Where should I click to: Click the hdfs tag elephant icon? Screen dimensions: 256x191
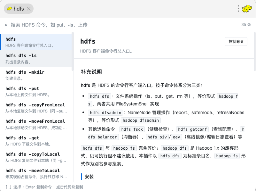pos(9,9)
